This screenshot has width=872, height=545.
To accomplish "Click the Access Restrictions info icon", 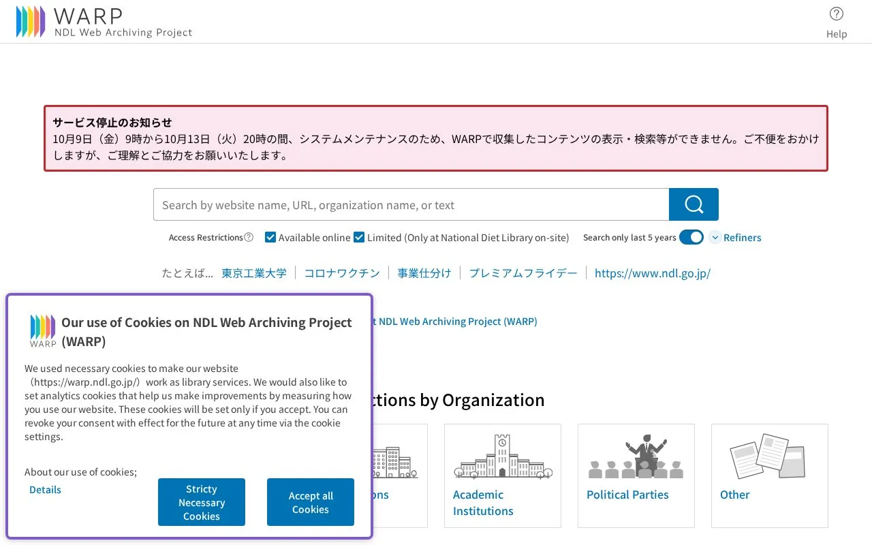I will [x=249, y=237].
